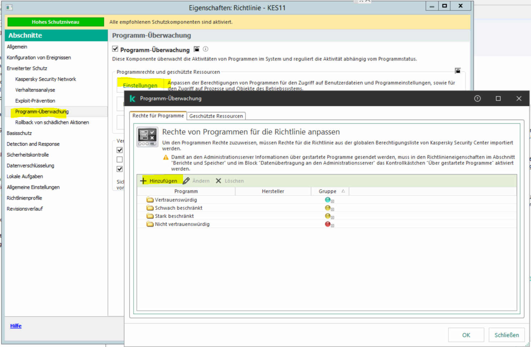
Task: Select the Basisschutz section
Action: point(19,133)
